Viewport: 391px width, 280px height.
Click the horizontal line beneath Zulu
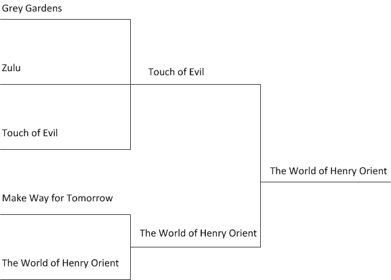(65, 84)
